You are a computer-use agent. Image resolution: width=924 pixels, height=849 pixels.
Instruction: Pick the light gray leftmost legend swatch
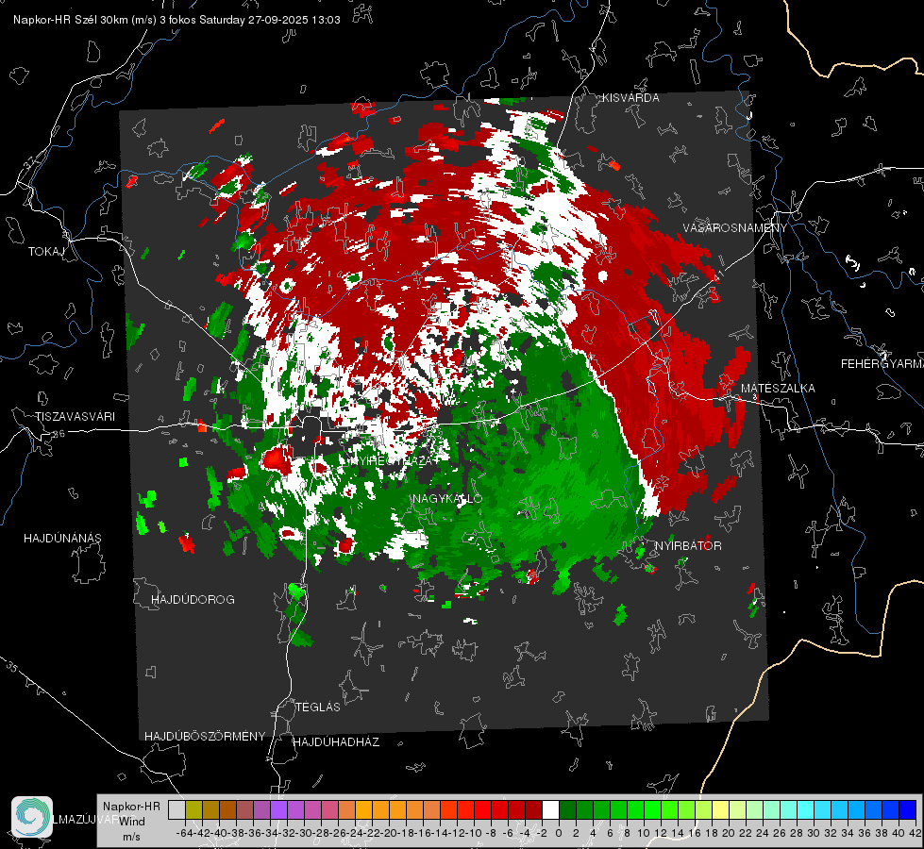pos(176,810)
